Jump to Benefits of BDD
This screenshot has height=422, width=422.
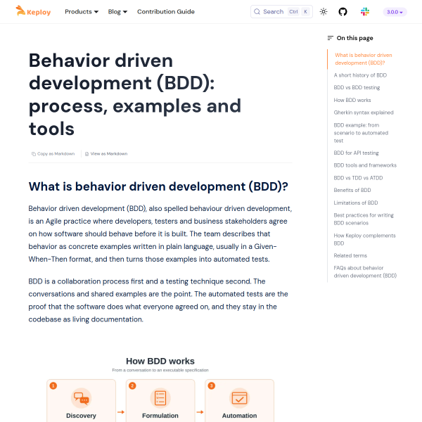(x=352, y=191)
